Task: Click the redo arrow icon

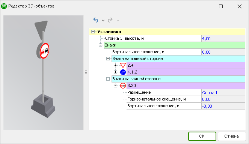Action: pyautogui.click(x=110, y=20)
